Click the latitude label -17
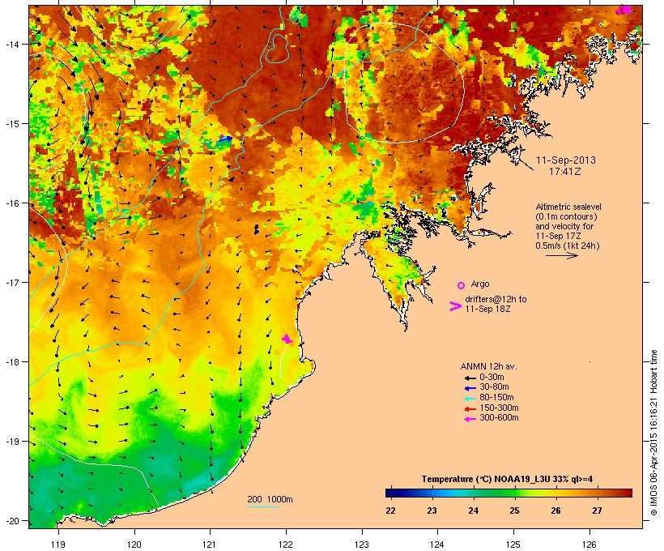This screenshot has width=664, height=551. tap(12, 282)
